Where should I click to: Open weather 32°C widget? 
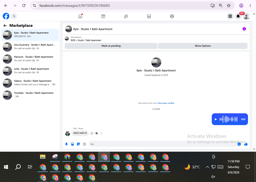[192, 167]
